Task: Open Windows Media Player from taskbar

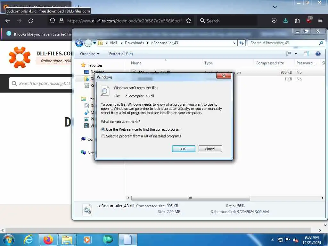Action: [87, 240]
